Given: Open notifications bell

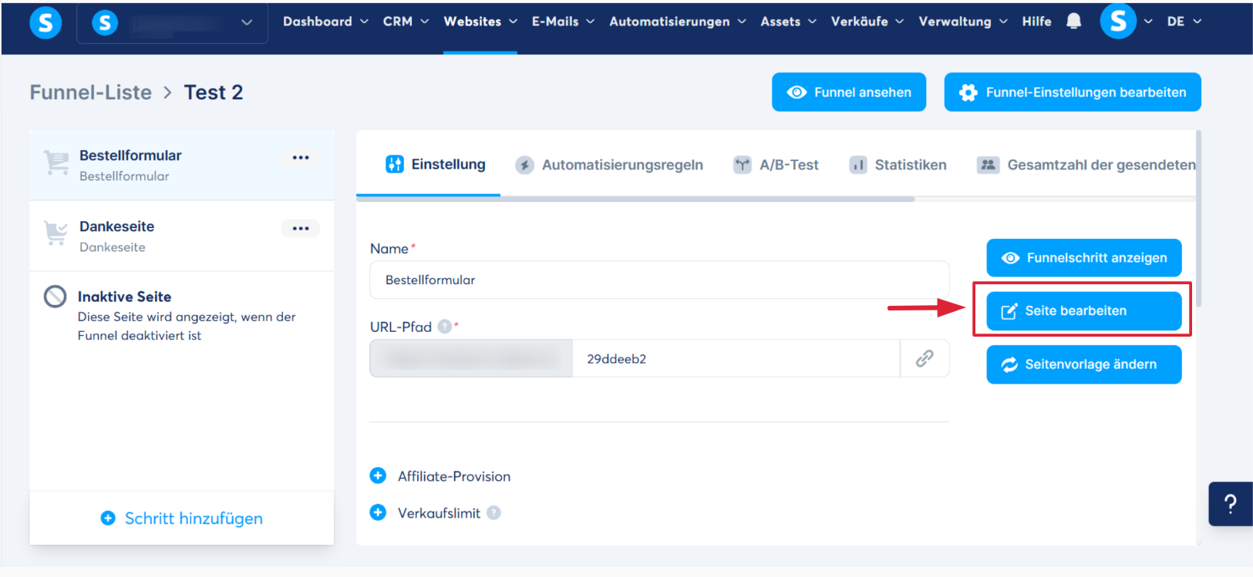Looking at the screenshot, I should (x=1073, y=22).
